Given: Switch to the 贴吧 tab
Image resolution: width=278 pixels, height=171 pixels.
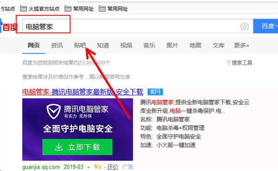Looking at the screenshot, I should coord(80,45).
